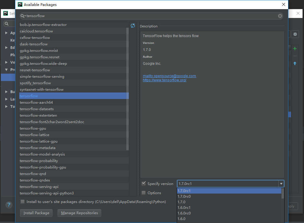Select dask-tensorflow package
The width and height of the screenshot is (304, 223).
[74, 44]
